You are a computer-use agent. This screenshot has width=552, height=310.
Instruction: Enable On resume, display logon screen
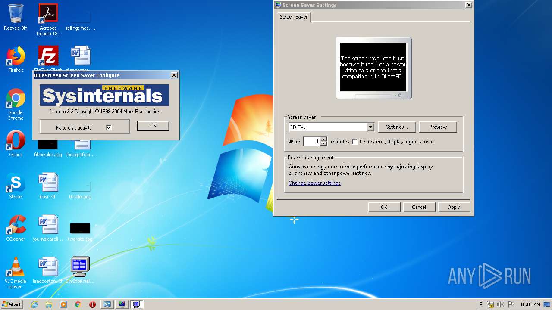(x=354, y=142)
